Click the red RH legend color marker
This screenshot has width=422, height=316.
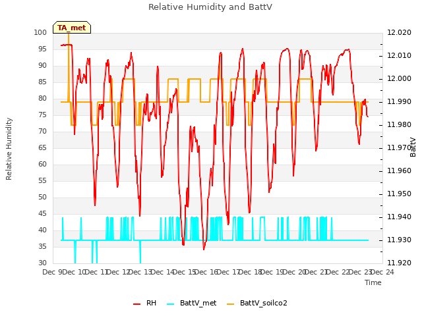coord(136,304)
